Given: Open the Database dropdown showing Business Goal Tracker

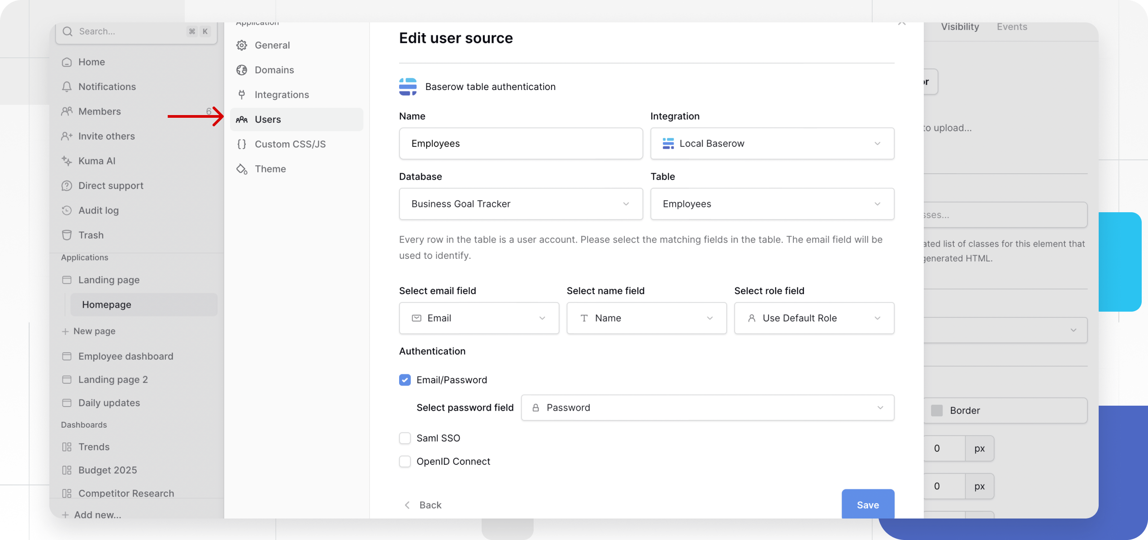Looking at the screenshot, I should pos(520,204).
